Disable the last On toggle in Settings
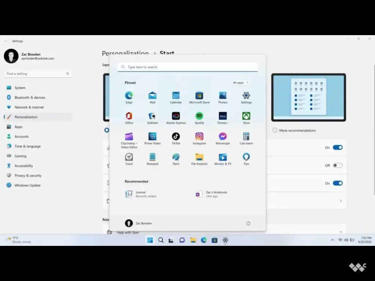This screenshot has height=281, width=375. 338,183
